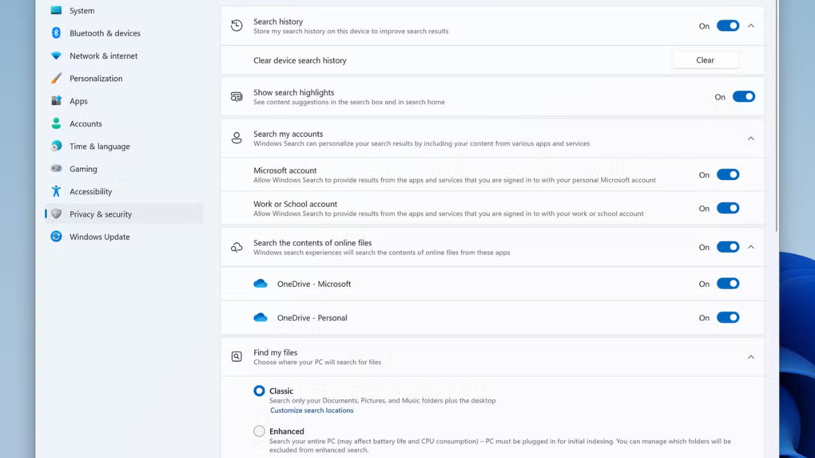Screen dimensions: 815x458
Task: Click the OneDrive - Personal cloud icon
Action: (260, 317)
